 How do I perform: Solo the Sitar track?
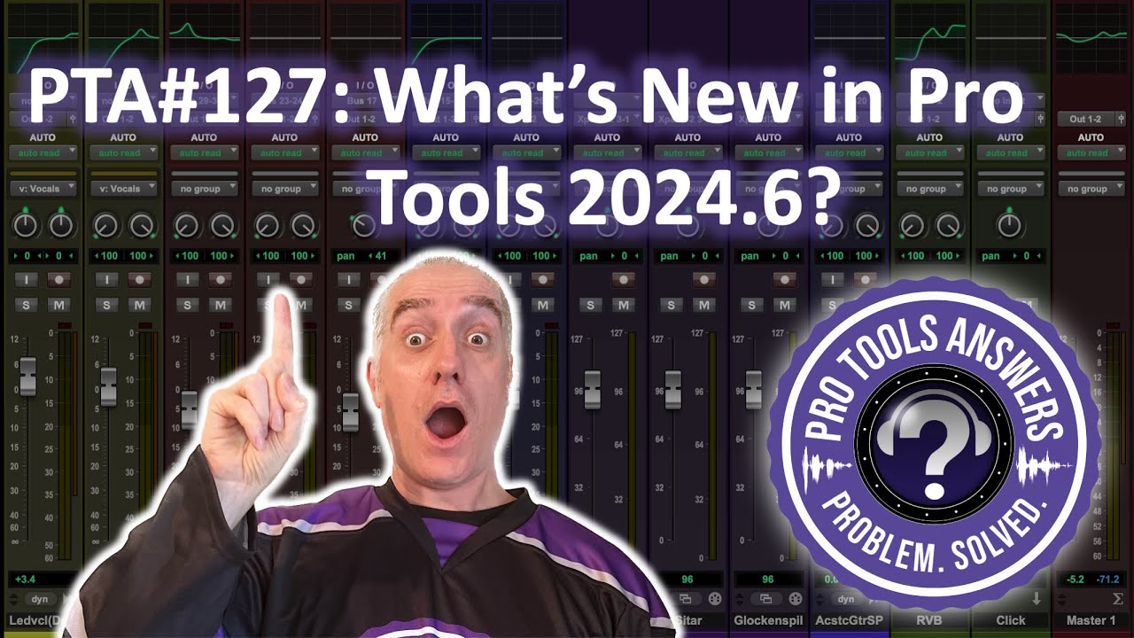click(672, 305)
